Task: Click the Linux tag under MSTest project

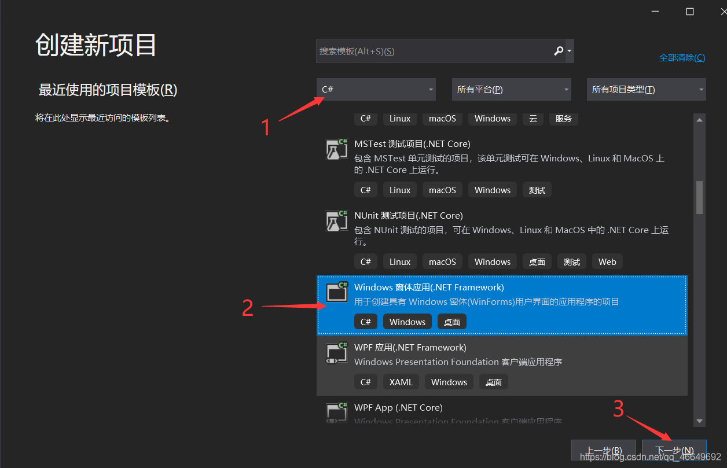Action: pos(400,190)
